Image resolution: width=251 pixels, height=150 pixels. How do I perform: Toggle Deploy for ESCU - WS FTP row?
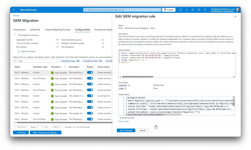(90, 108)
